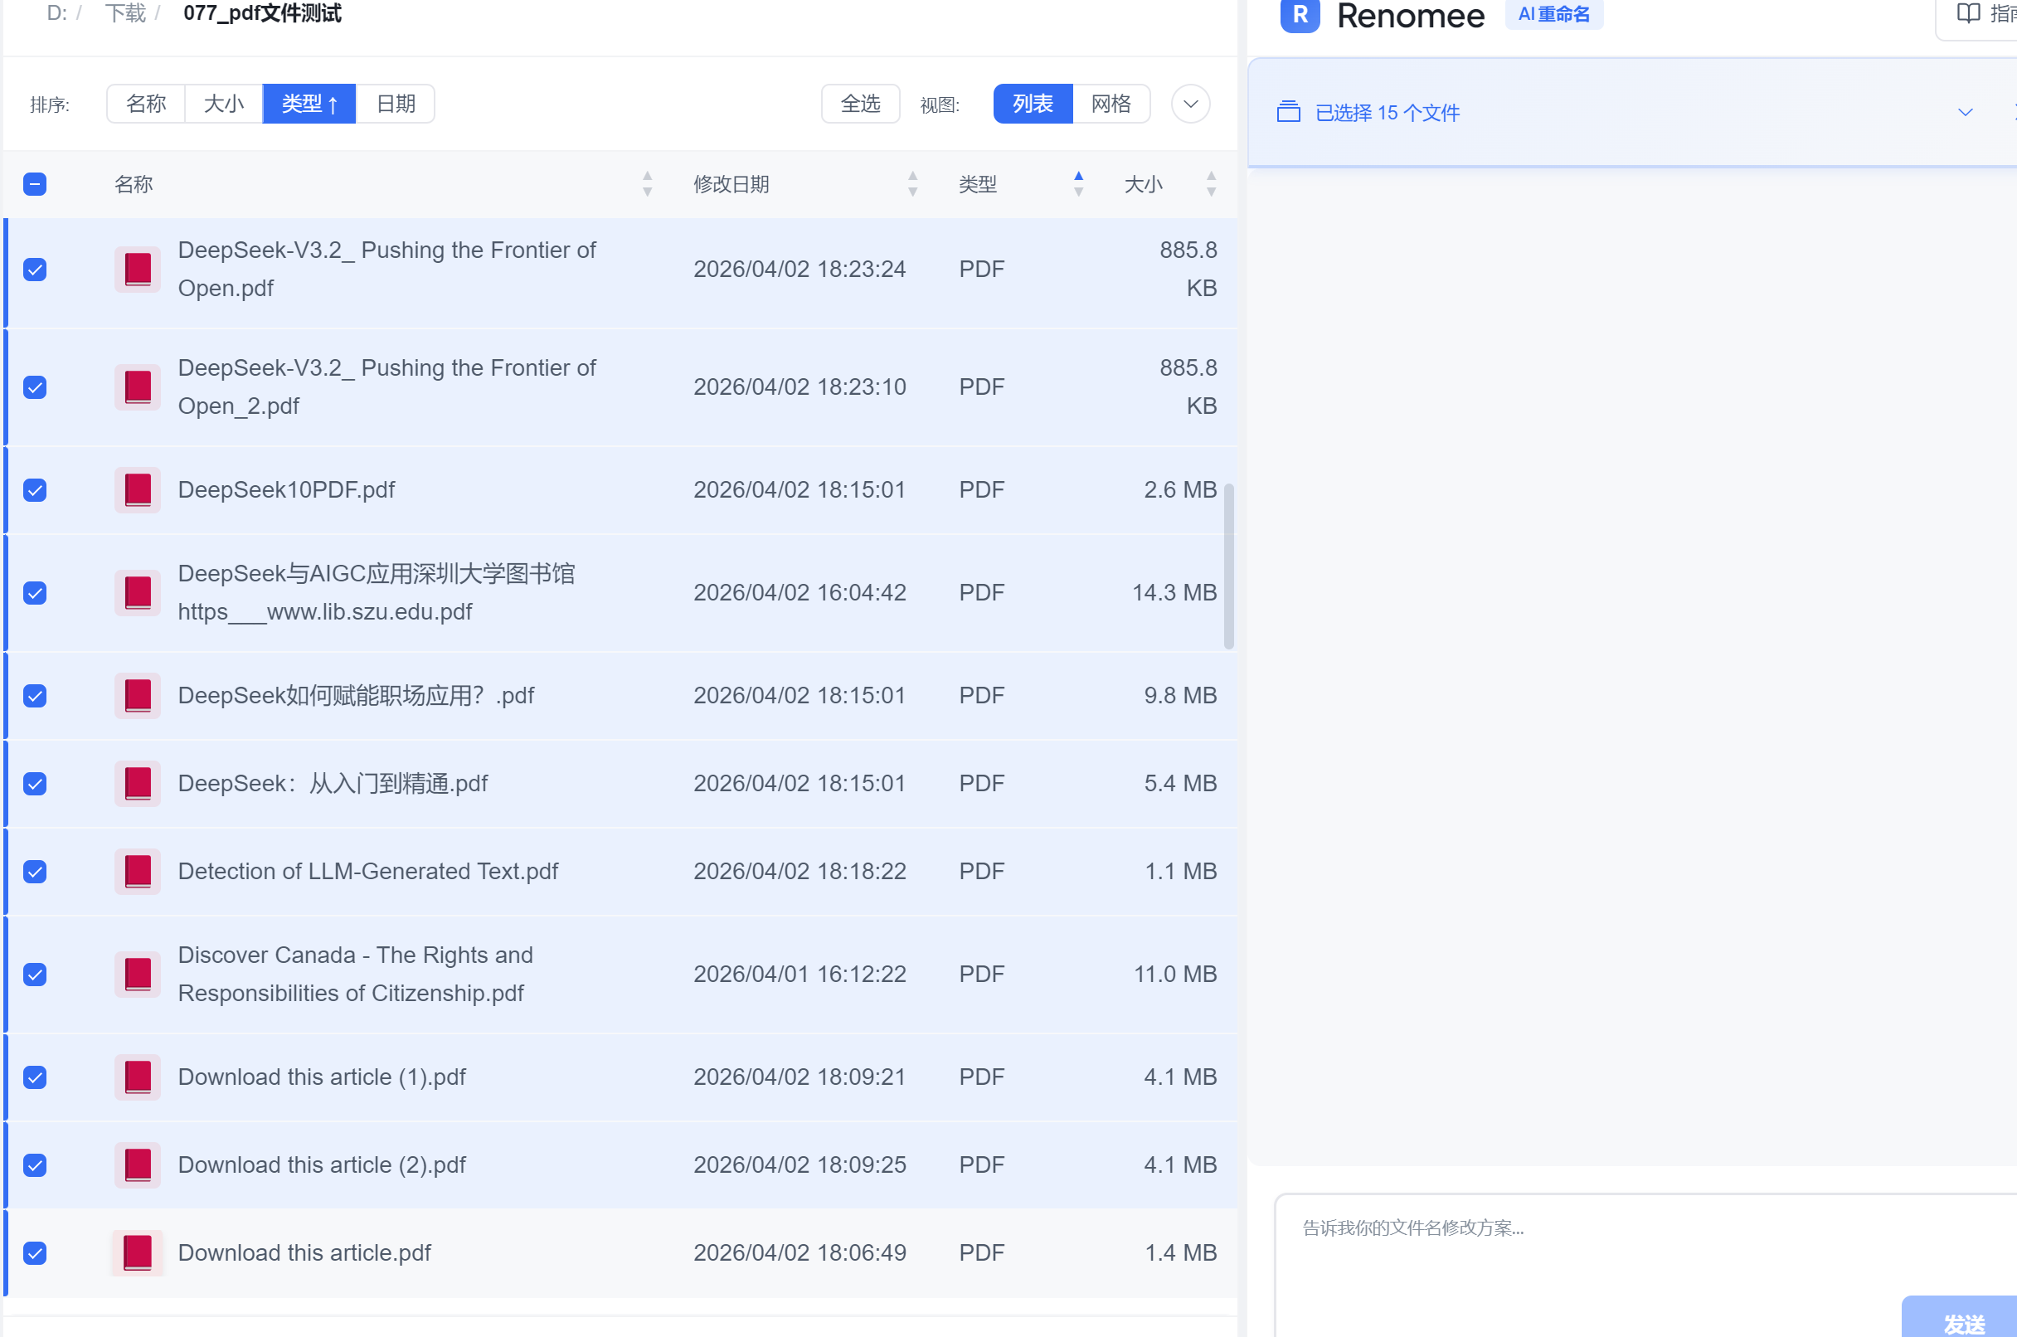Click DeepSeek如何赋能职场应用？.pdf file name
This screenshot has height=1337, width=2017.
coord(357,696)
